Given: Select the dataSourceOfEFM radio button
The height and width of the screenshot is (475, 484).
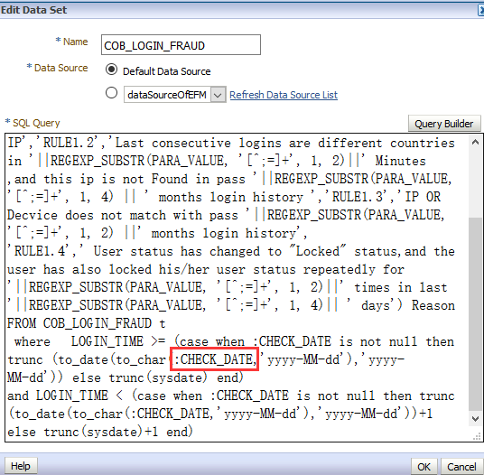Looking at the screenshot, I should pos(111,93).
